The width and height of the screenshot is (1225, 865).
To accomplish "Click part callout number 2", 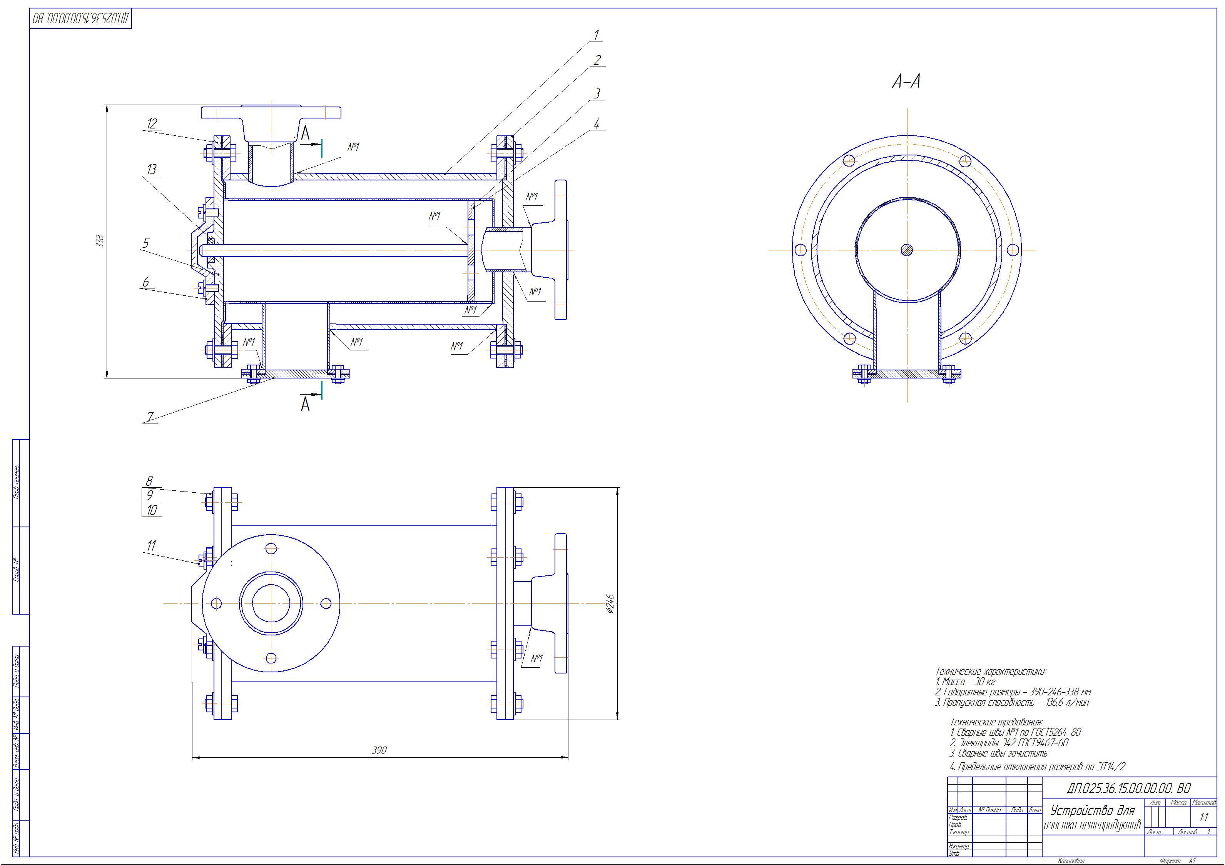I will [597, 60].
